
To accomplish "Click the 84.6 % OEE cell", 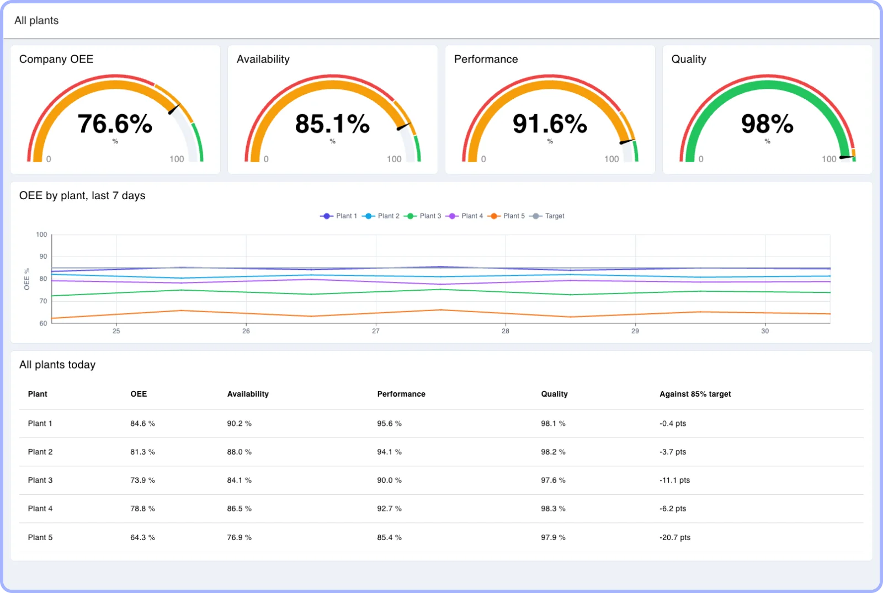I will click(x=142, y=424).
